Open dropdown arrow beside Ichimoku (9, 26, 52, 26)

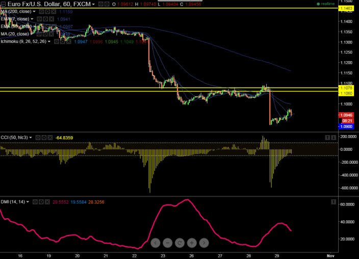pos(49,42)
